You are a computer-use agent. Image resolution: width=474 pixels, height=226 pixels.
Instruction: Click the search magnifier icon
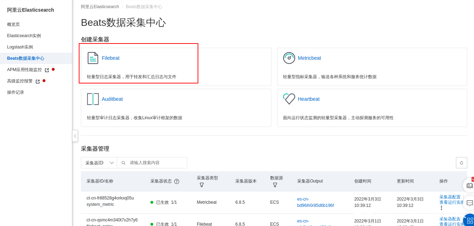point(123,163)
